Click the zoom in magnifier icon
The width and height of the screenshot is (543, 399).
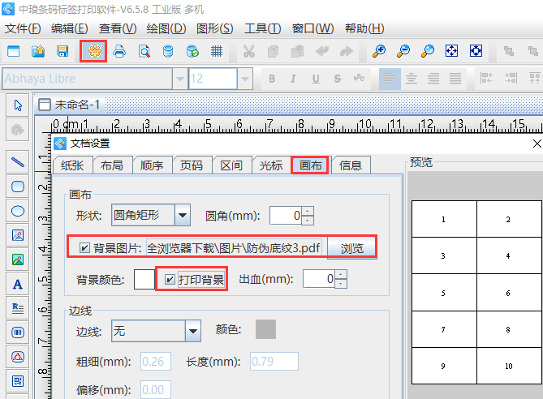(378, 51)
